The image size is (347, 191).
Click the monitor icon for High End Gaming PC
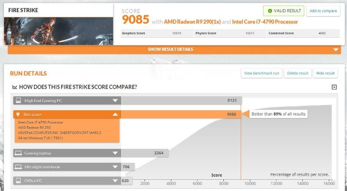(x=18, y=101)
